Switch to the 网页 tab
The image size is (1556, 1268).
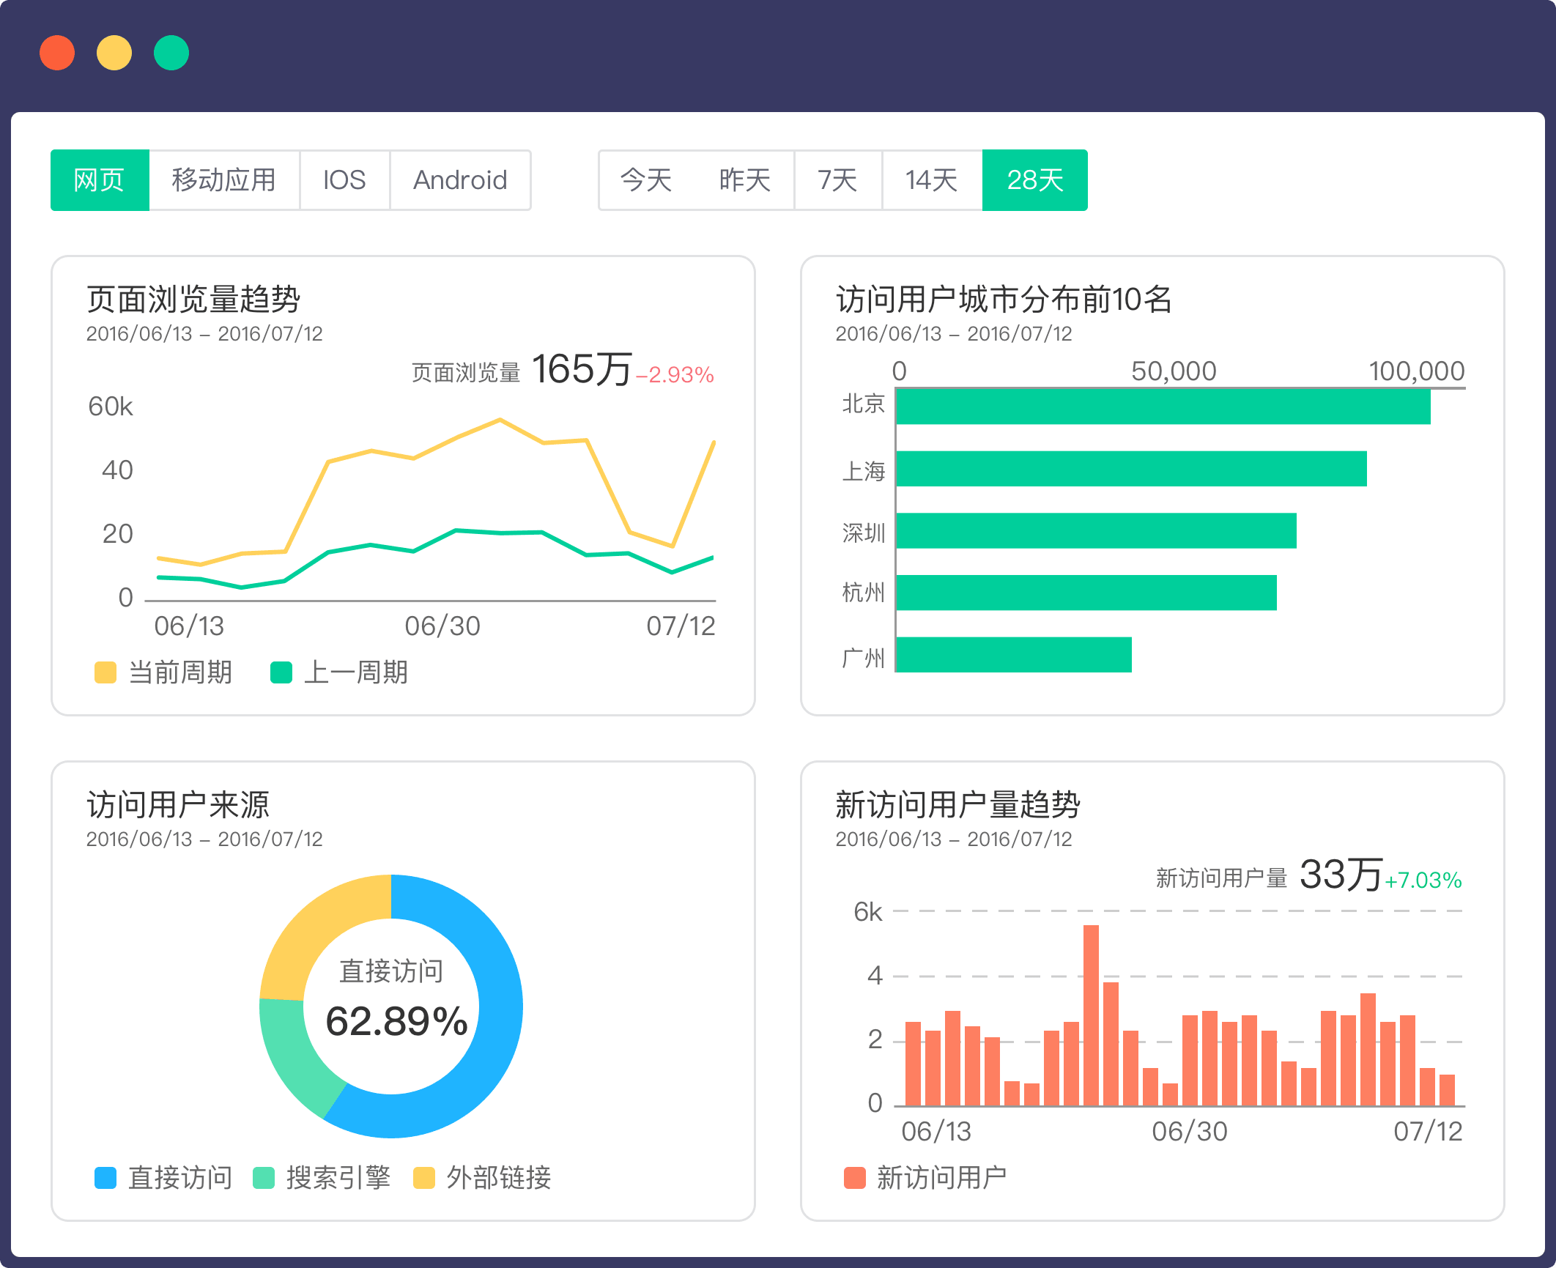100,180
